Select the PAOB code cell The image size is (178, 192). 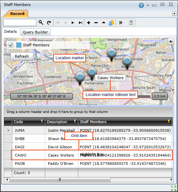pos(29,164)
